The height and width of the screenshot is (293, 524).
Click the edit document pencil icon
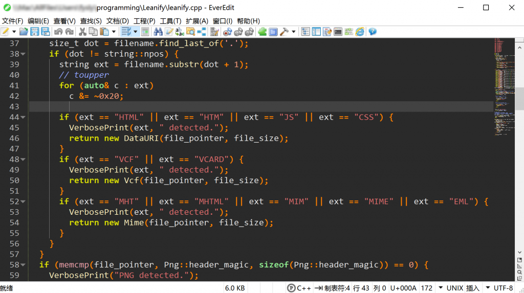[x=169, y=32]
